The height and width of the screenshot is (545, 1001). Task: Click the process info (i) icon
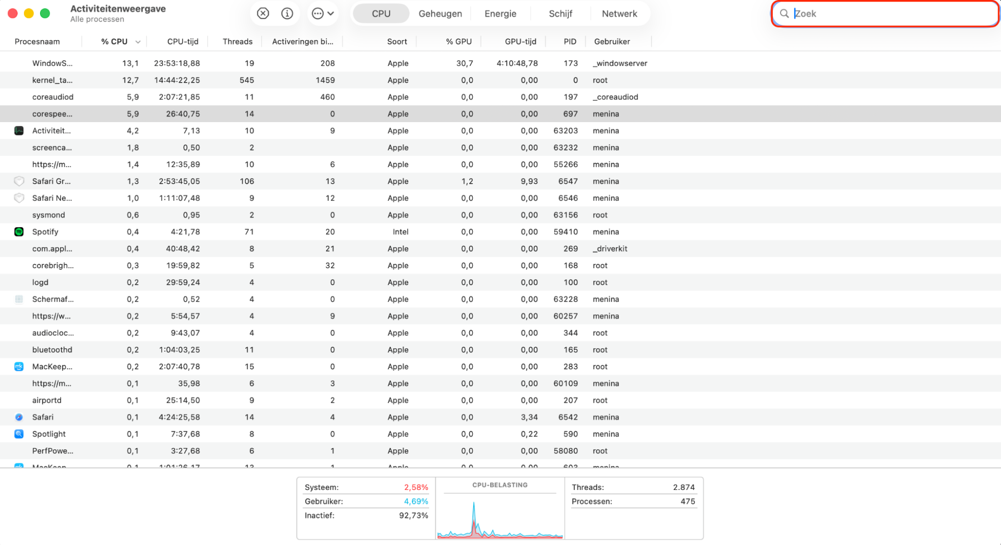click(x=287, y=14)
